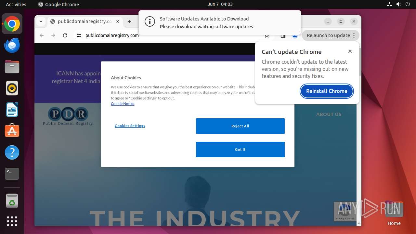View site information icon in address bar

79,35
